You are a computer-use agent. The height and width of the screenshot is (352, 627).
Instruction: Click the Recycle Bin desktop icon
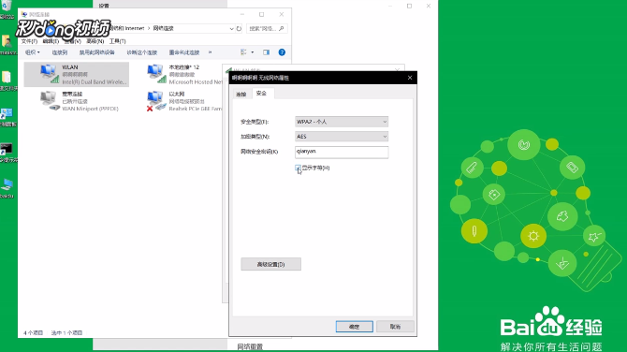[7, 8]
